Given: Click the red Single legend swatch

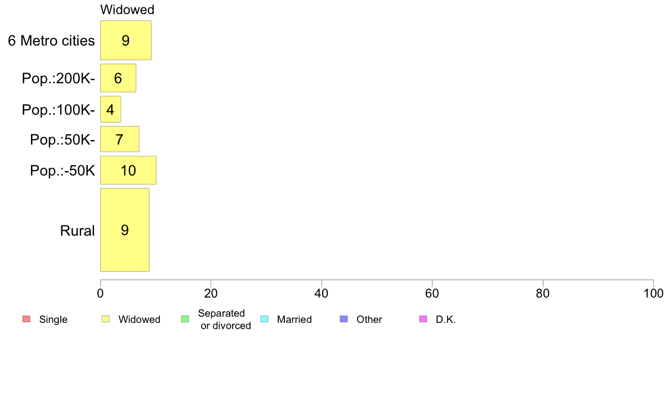Looking at the screenshot, I should 26,319.
